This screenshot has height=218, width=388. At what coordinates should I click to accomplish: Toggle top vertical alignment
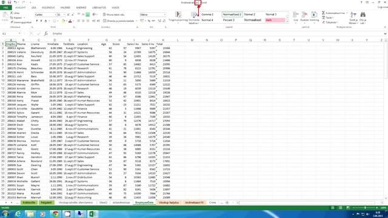[x=79, y=15]
